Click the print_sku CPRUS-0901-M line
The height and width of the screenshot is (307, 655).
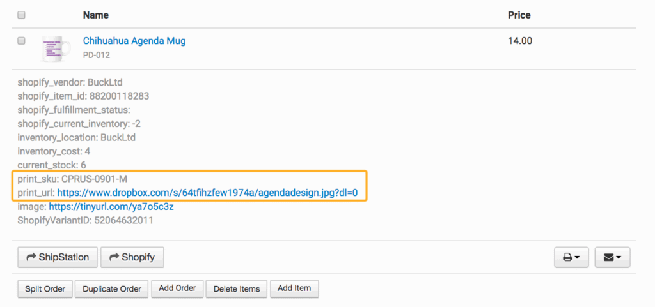click(x=73, y=179)
